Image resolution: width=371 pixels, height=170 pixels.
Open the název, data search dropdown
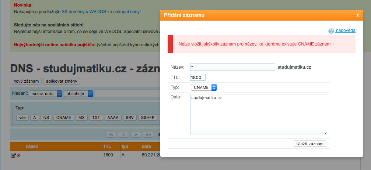click(46, 94)
